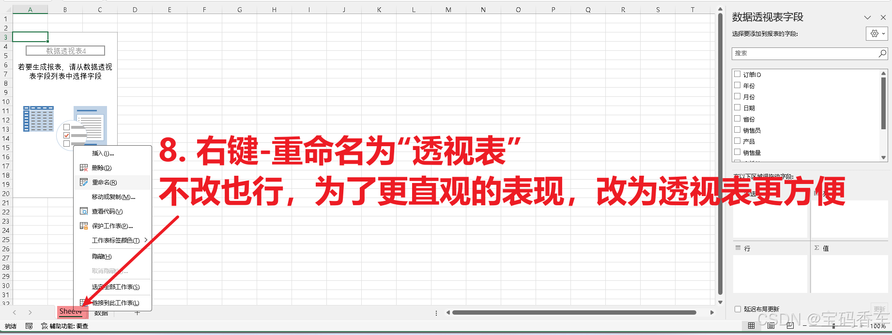Select column header K

(379, 10)
